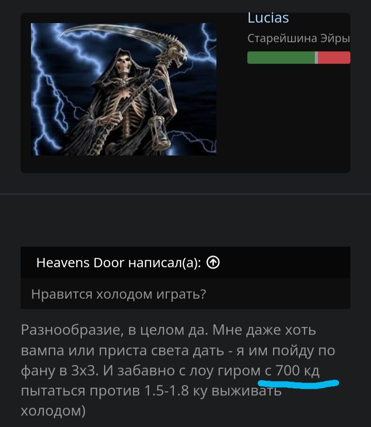Click the final word холодом) in reply
This screenshot has height=427, width=371.
click(54, 411)
